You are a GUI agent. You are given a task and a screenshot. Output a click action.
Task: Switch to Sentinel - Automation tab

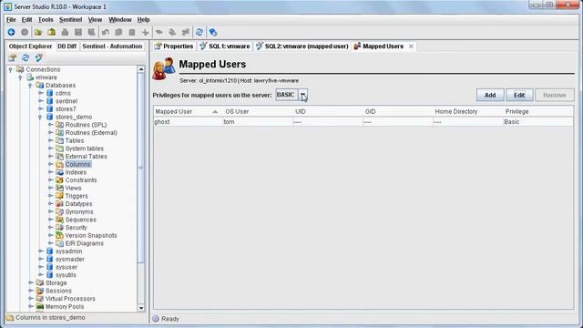point(112,46)
